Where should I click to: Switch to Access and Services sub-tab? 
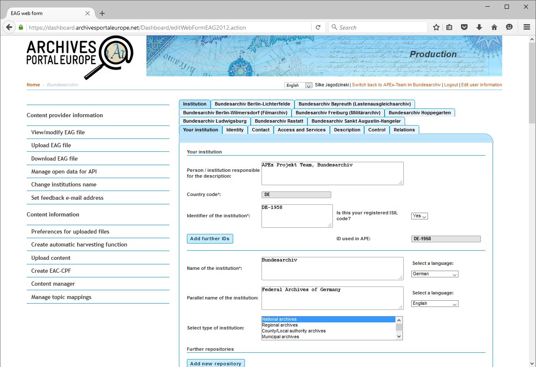click(x=302, y=130)
